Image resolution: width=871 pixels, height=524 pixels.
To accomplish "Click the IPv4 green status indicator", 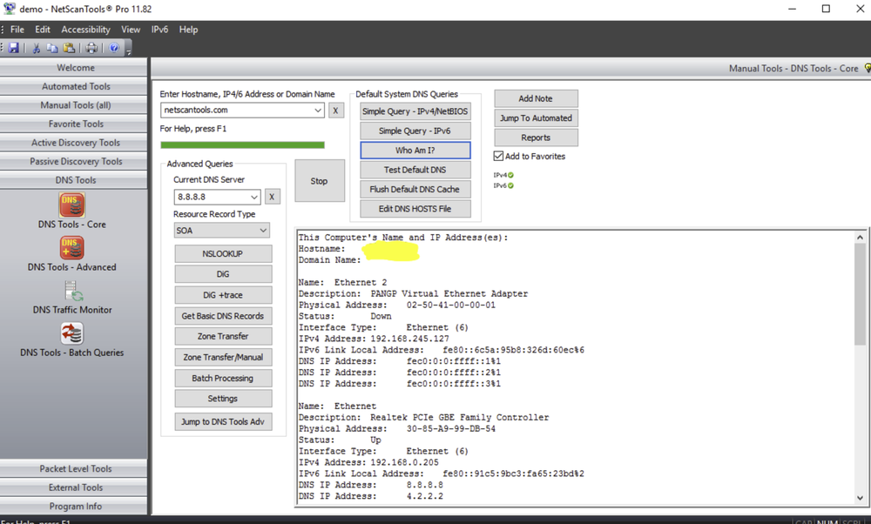I will (510, 176).
